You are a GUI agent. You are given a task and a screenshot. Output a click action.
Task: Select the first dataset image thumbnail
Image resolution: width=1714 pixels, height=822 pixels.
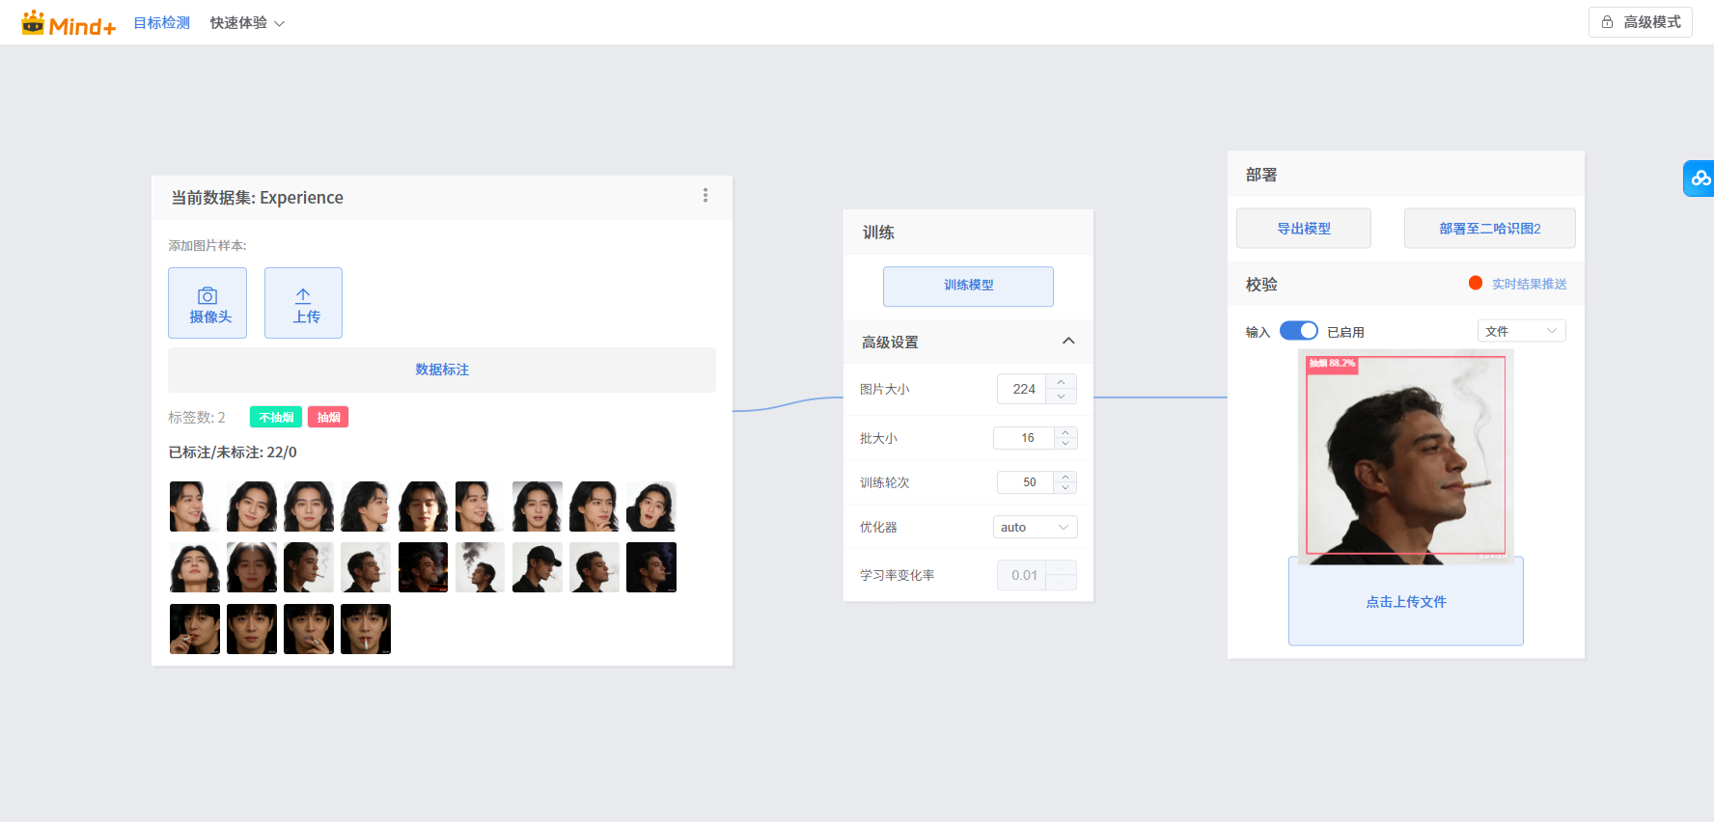pyautogui.click(x=194, y=507)
